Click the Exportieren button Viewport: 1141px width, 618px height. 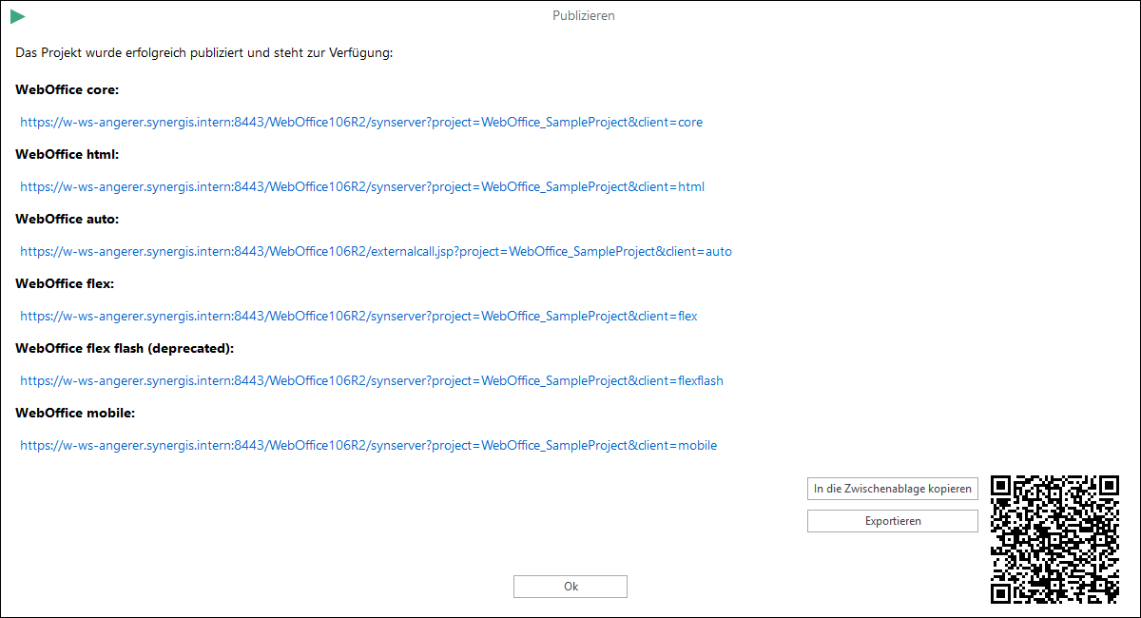pos(892,520)
